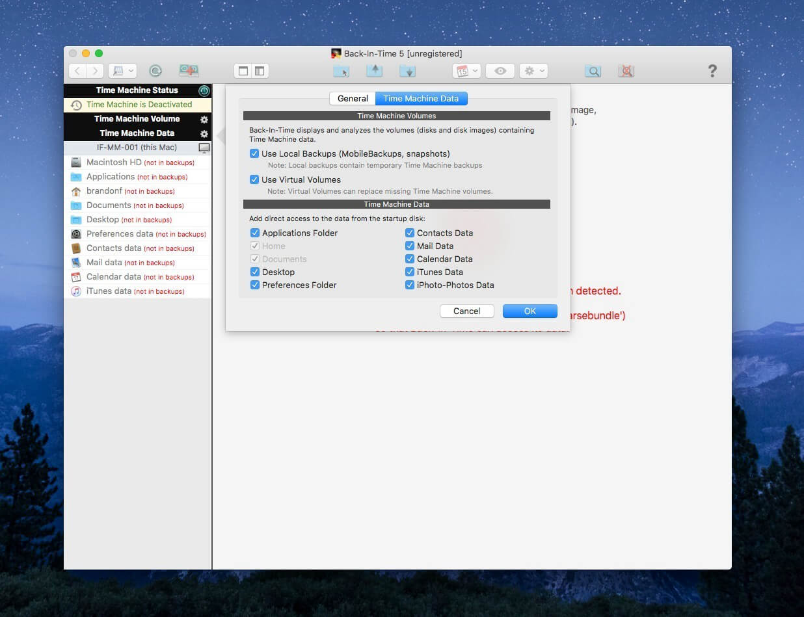Switch to single pane view layout
This screenshot has width=804, height=617.
243,71
